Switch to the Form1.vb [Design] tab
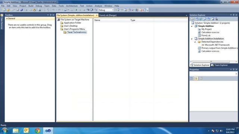The image size is (239, 134). (108, 15)
